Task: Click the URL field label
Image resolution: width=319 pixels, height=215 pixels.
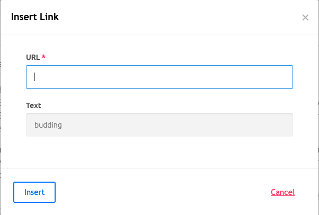Action: click(32, 57)
